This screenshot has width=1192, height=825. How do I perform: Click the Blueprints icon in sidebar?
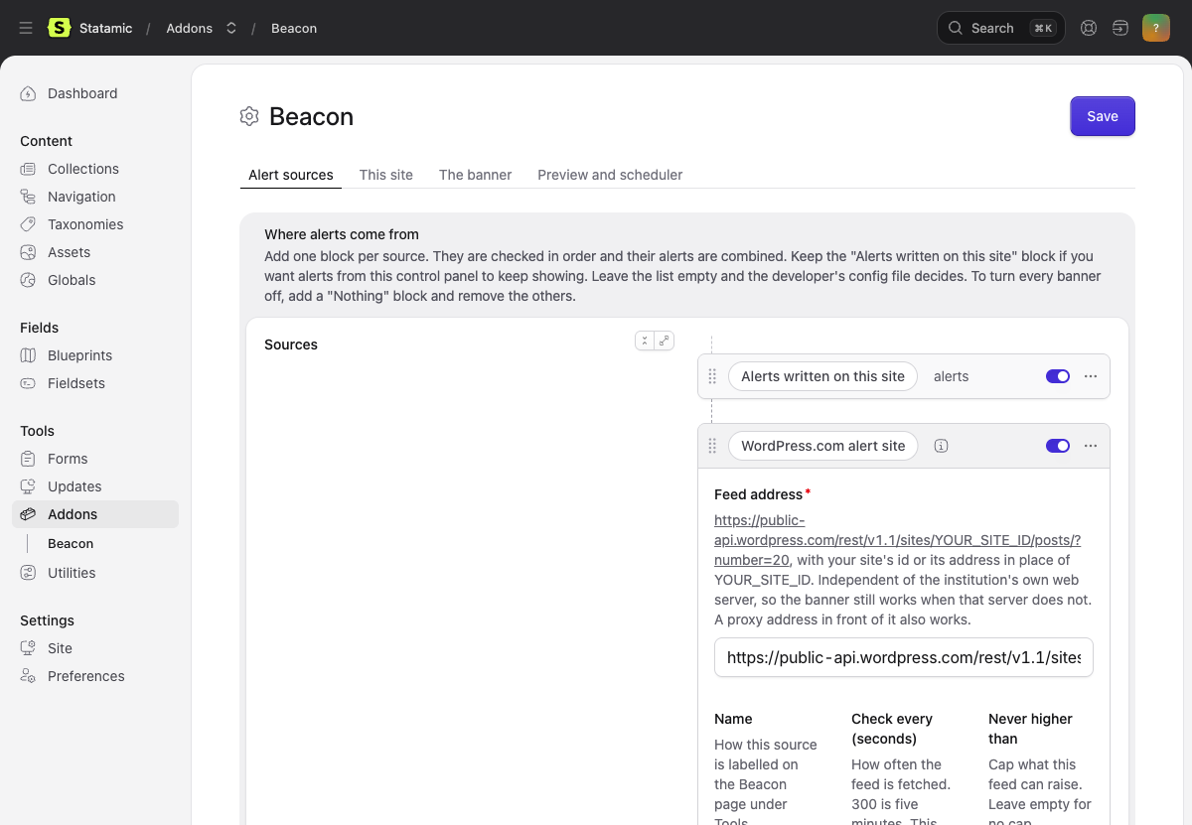point(29,355)
